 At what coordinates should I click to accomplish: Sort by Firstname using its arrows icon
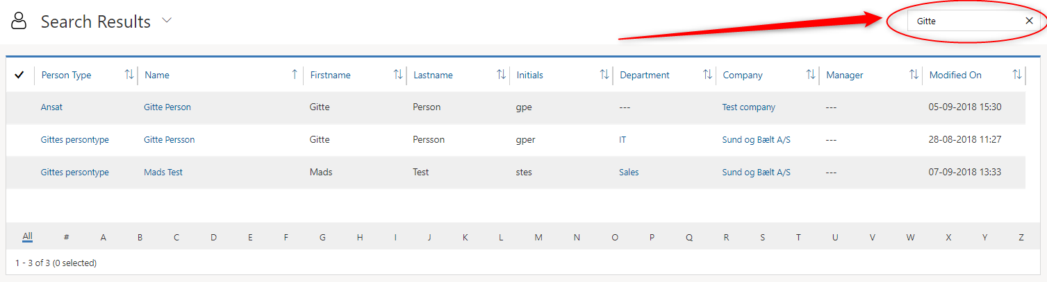pyautogui.click(x=398, y=75)
